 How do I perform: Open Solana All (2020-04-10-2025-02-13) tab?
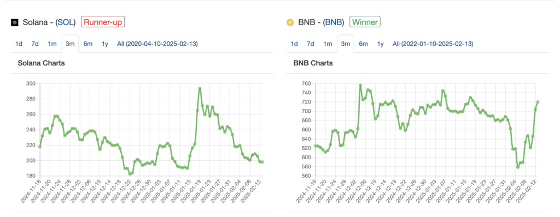click(x=157, y=44)
